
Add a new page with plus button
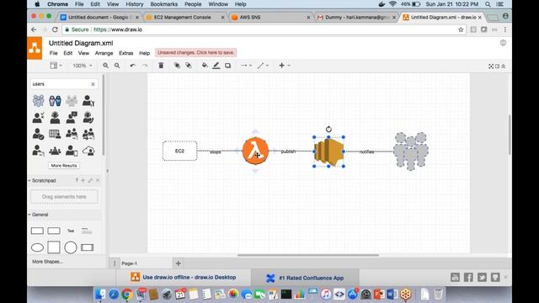(178, 263)
